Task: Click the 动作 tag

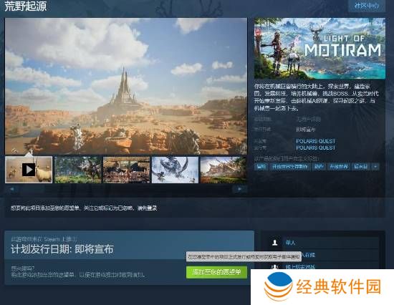Action: click(x=319, y=167)
